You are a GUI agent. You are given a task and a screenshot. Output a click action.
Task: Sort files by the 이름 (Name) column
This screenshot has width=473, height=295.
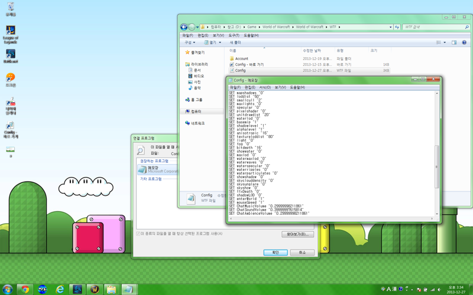coord(264,51)
